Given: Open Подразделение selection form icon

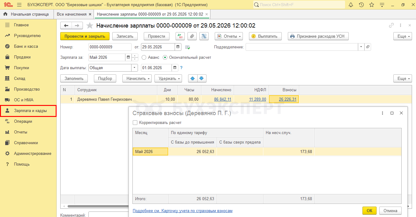Looking at the screenshot, I should [368, 47].
